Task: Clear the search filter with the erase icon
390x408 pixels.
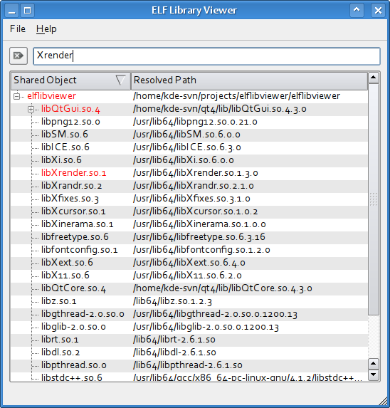Action: point(19,56)
